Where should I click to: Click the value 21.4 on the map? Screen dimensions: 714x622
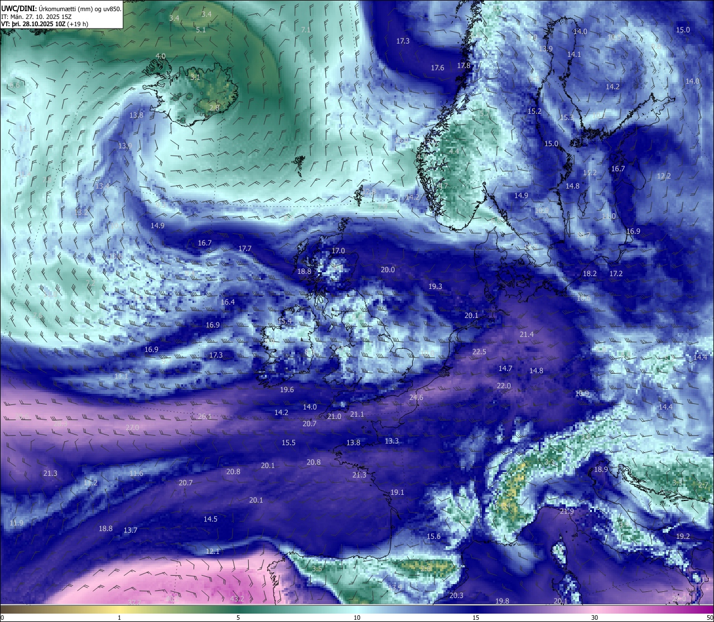(527, 334)
